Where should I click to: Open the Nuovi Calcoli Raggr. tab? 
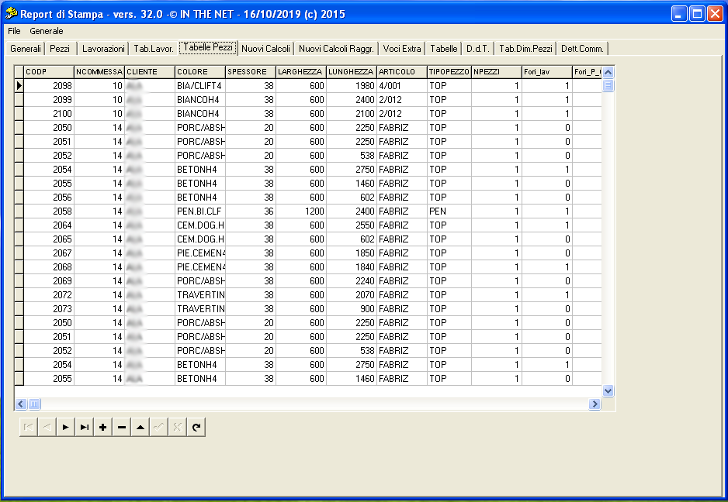[x=336, y=49]
